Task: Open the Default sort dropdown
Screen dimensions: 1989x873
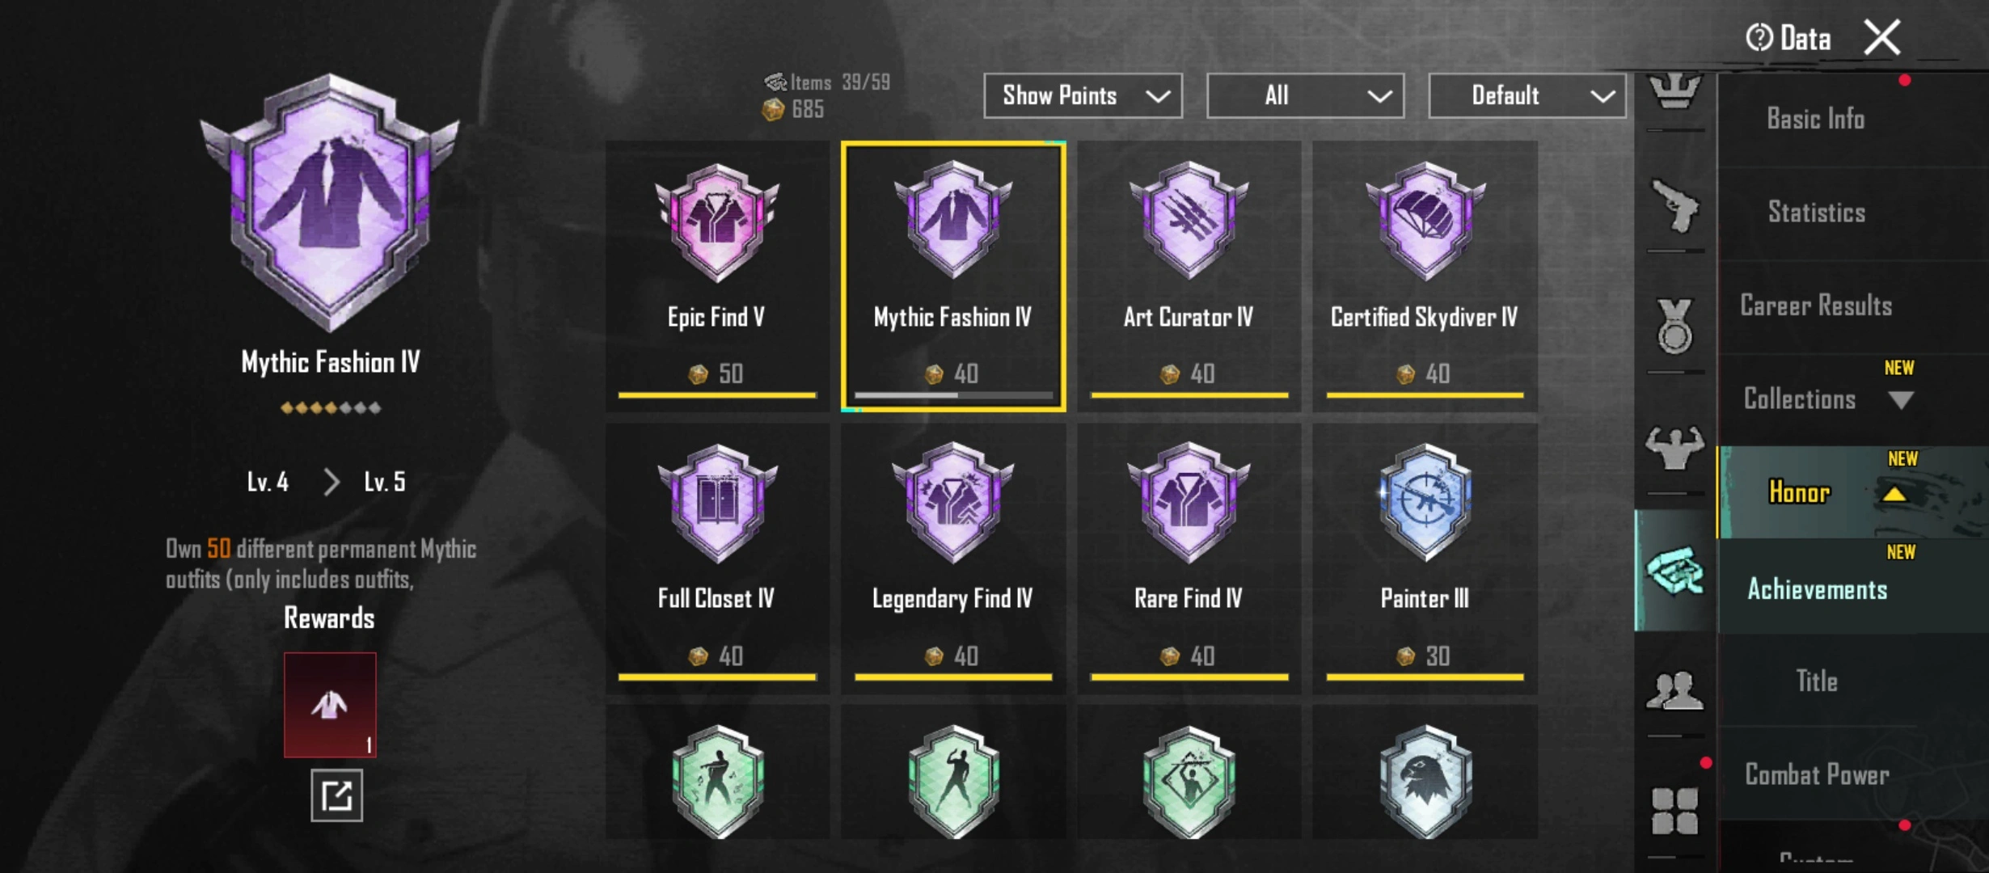Action: coord(1527,95)
